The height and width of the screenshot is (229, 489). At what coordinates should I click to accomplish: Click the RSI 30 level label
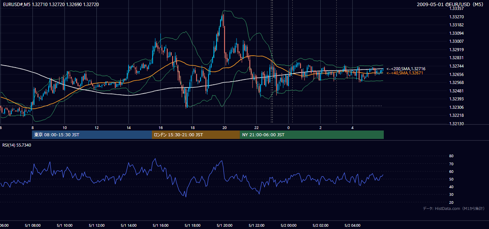pyautogui.click(x=451, y=195)
